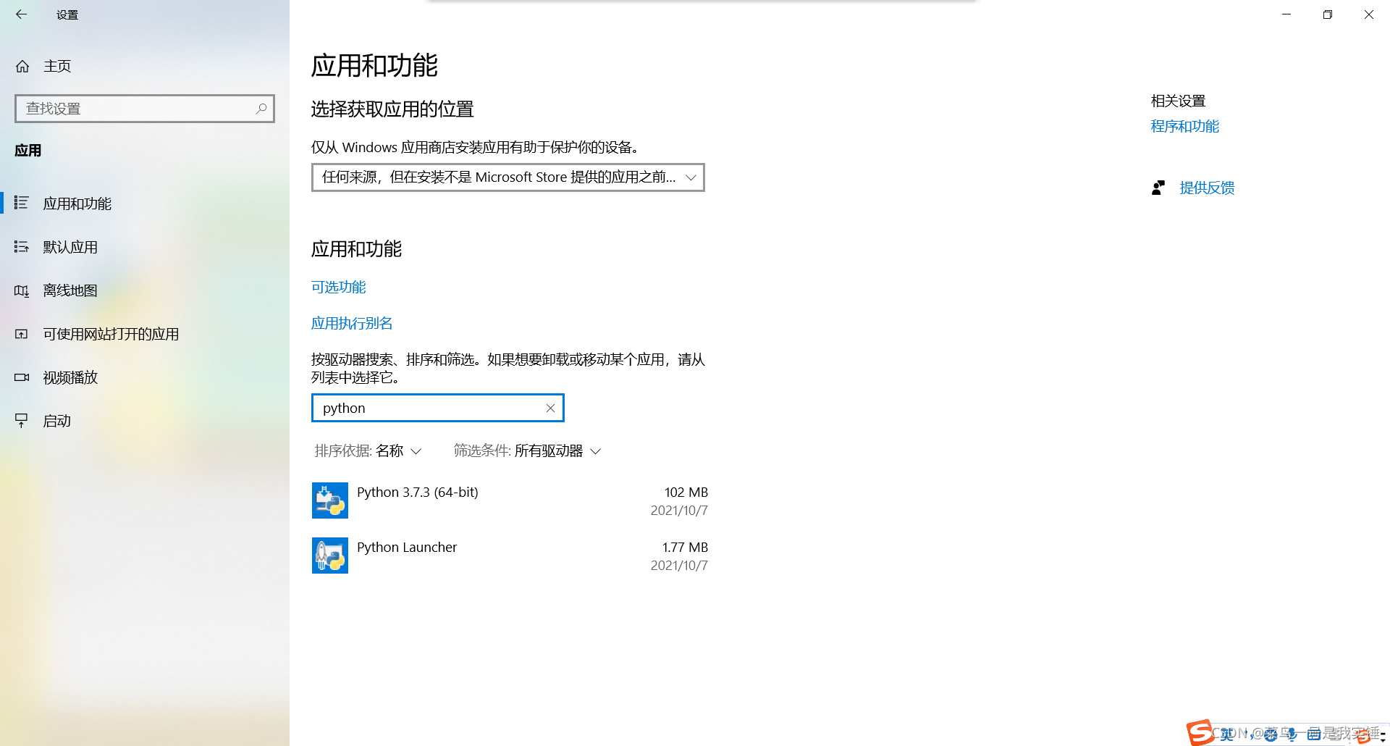Click the 查找设置 search box
The image size is (1390, 746).
pyautogui.click(x=130, y=108)
